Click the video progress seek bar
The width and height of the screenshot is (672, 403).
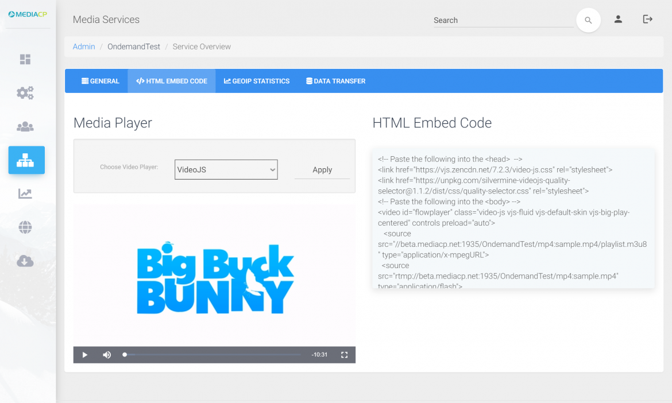(213, 355)
